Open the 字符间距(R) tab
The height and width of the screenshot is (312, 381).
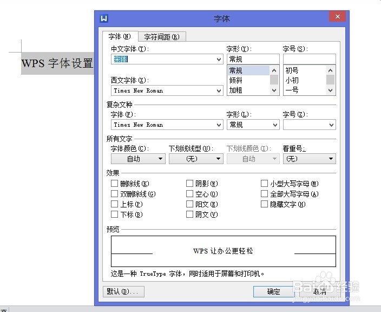pyautogui.click(x=162, y=37)
